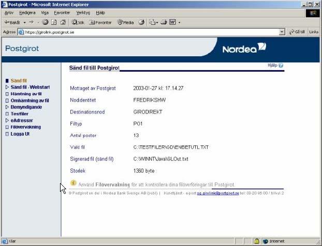322x246 pixels.
Task: Open eAdresser sidebar link
Action: (x=22, y=120)
